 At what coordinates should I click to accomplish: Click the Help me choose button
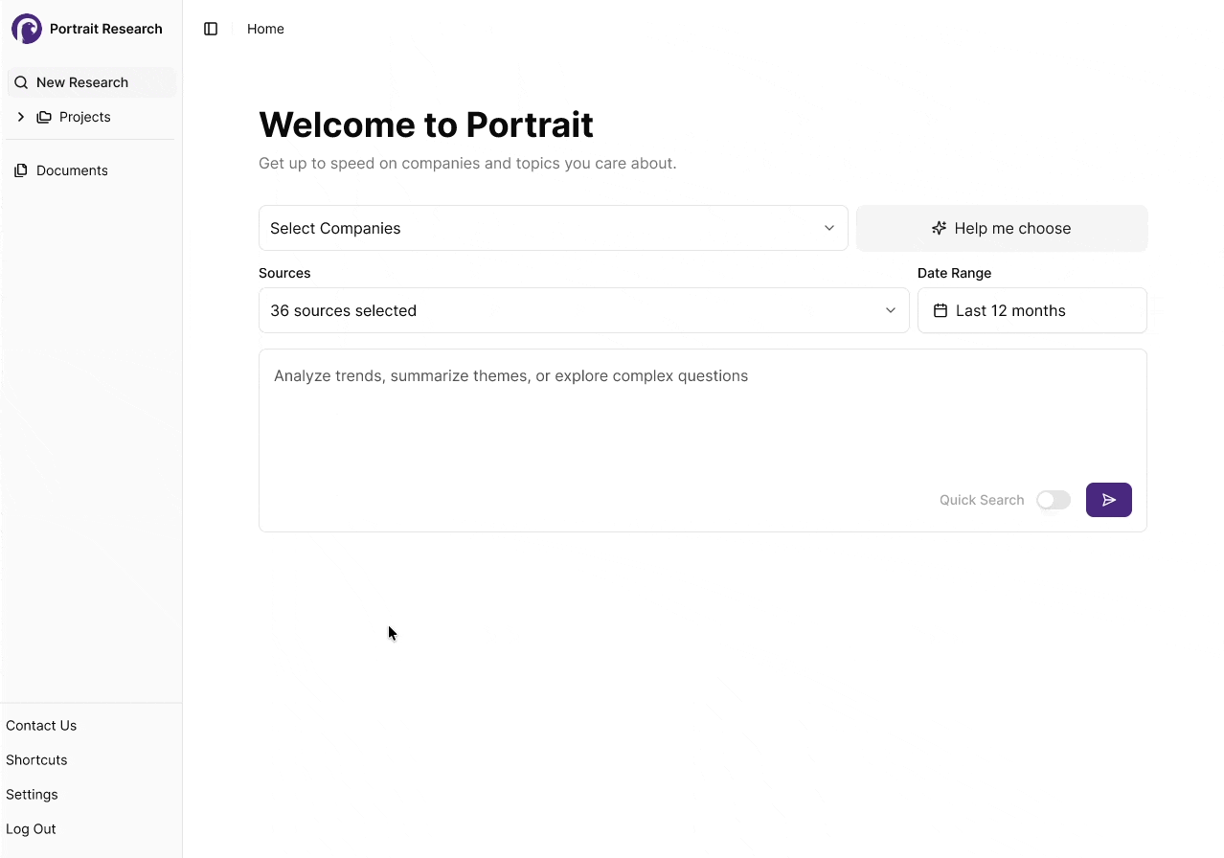1002,228
